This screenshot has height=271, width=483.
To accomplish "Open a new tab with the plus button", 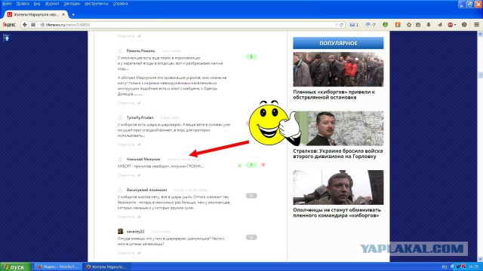I will tap(73, 14).
